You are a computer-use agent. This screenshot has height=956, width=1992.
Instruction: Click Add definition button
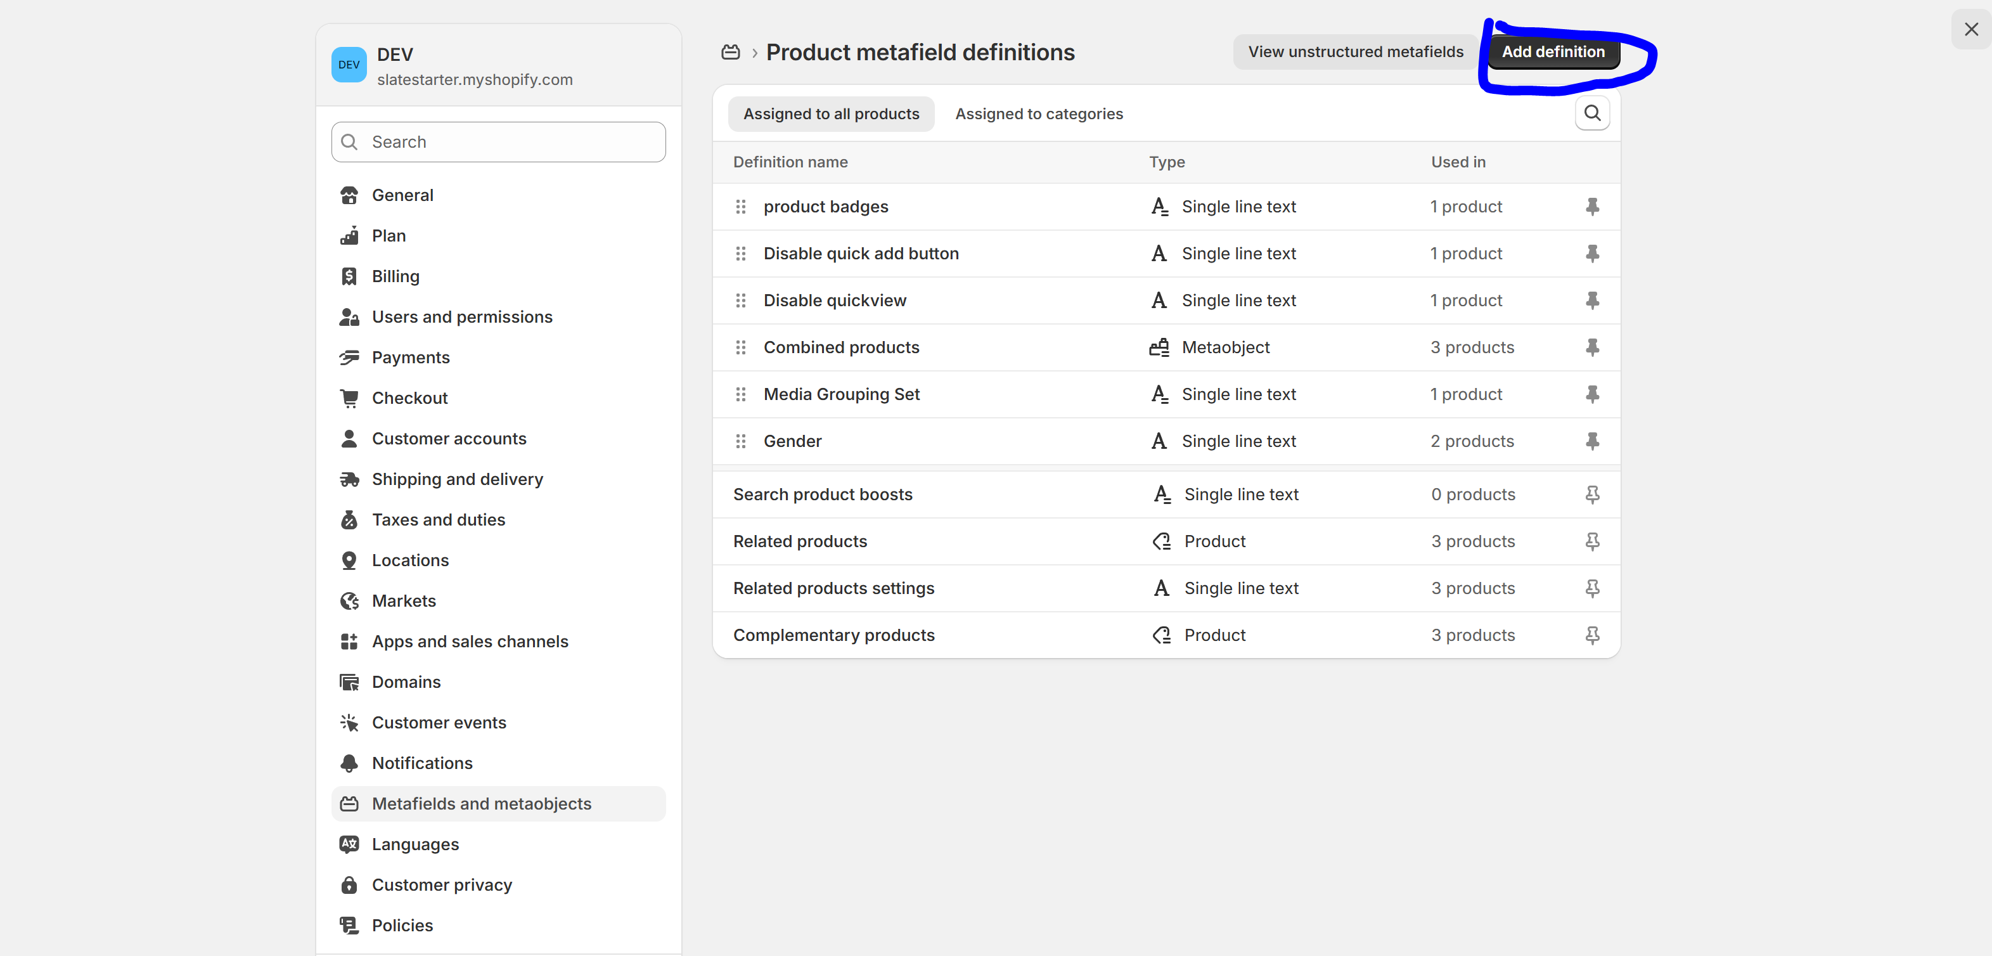tap(1553, 52)
